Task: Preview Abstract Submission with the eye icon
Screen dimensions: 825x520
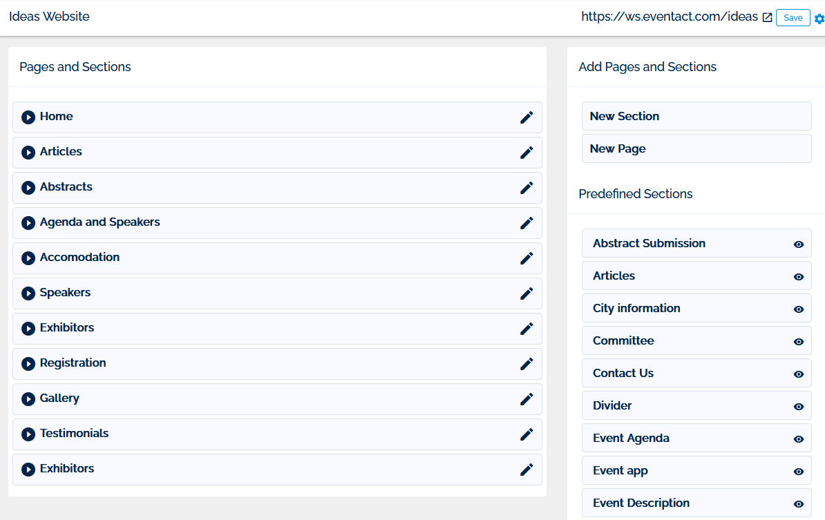Action: 799,244
